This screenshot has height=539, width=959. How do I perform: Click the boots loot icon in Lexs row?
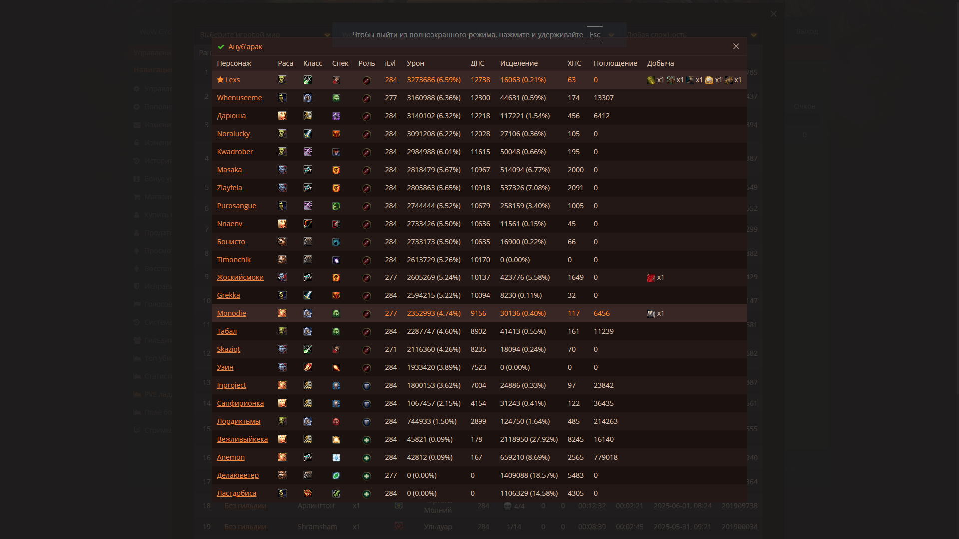690,80
